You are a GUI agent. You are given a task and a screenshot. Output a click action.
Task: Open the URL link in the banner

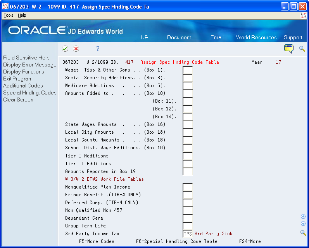click(146, 37)
